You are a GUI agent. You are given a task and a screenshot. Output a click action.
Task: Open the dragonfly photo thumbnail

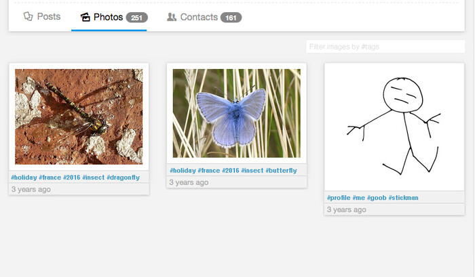click(x=79, y=116)
